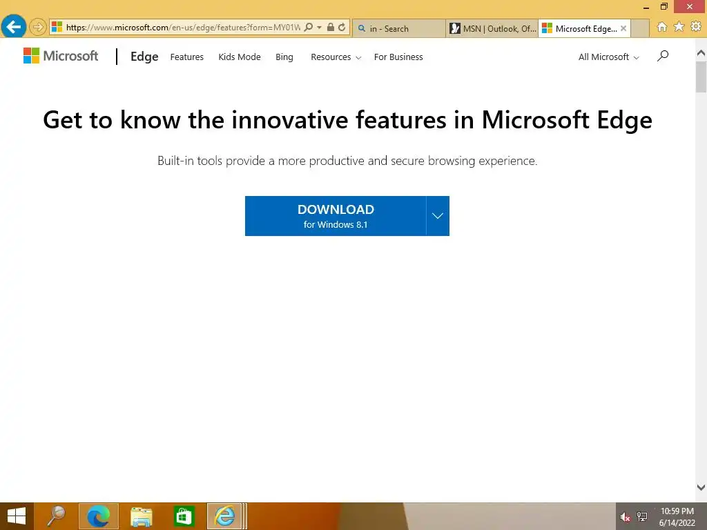This screenshot has width=707, height=530.
Task: Click DOWNLOAD for Windows 8.1 button
Action: coord(336,216)
